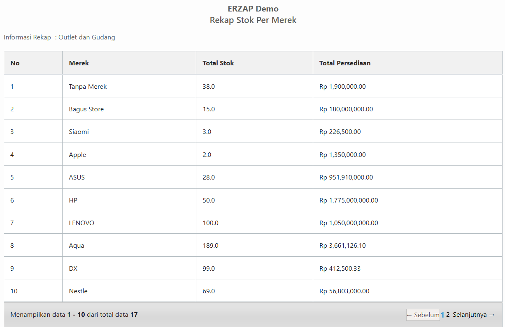This screenshot has width=505, height=327.
Task: Open page 2 in pagination
Action: pos(448,315)
